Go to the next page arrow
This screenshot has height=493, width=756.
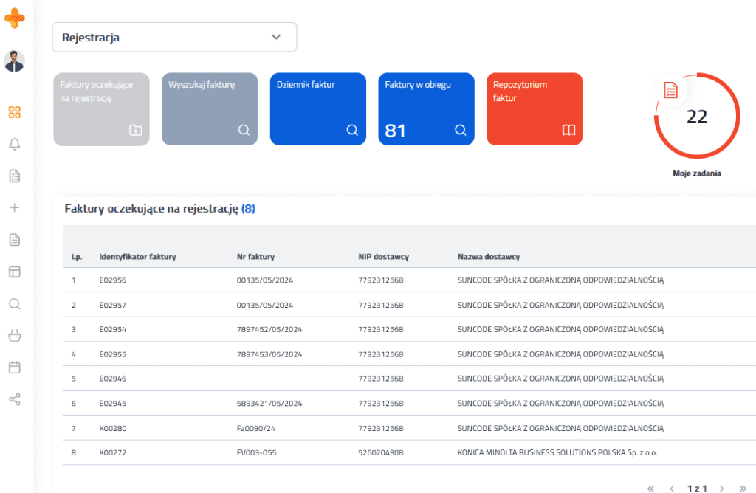(721, 489)
